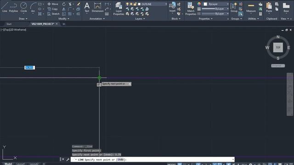The width and height of the screenshot is (294, 165).
Task: Expand the Groups panel
Action: point(237,19)
